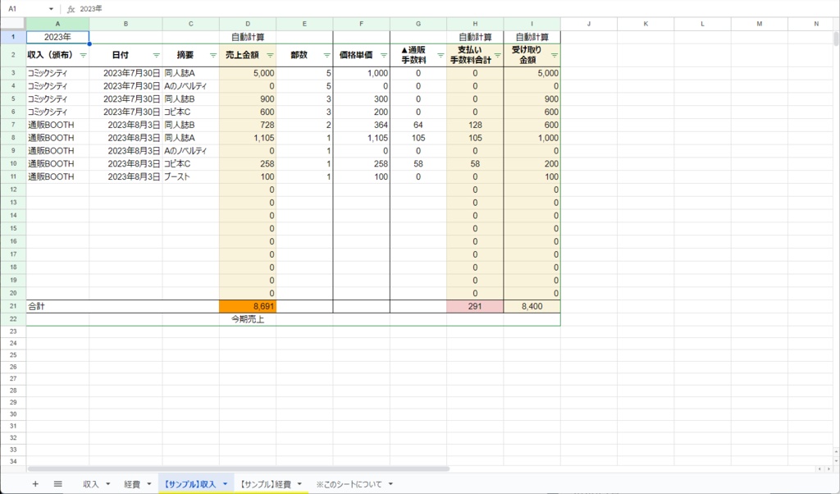Click the received total cell 8,400
Image resolution: width=840 pixels, height=494 pixels.
(532, 306)
